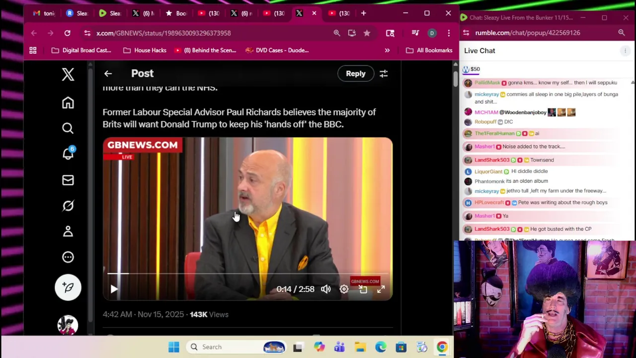Go to X home via the logo

[68, 74]
